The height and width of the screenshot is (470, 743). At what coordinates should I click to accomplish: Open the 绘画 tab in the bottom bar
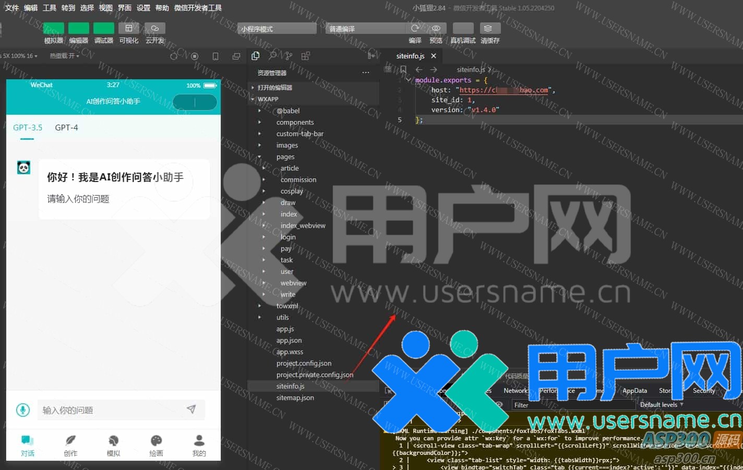tap(156, 445)
